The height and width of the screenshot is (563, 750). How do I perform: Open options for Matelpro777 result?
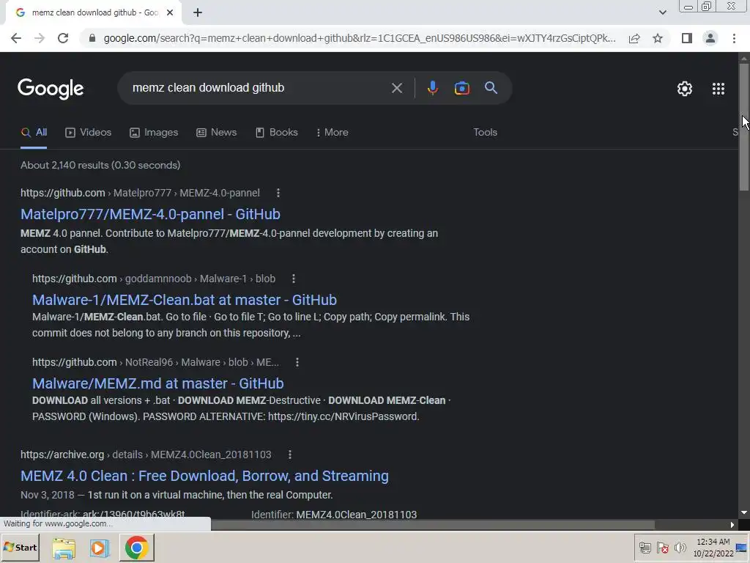278,193
